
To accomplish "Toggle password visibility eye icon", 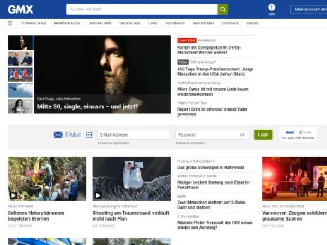I will pos(242,135).
